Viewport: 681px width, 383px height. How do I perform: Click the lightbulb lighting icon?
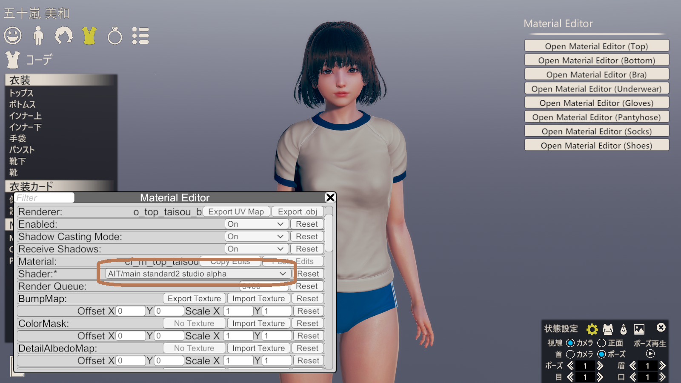point(624,329)
